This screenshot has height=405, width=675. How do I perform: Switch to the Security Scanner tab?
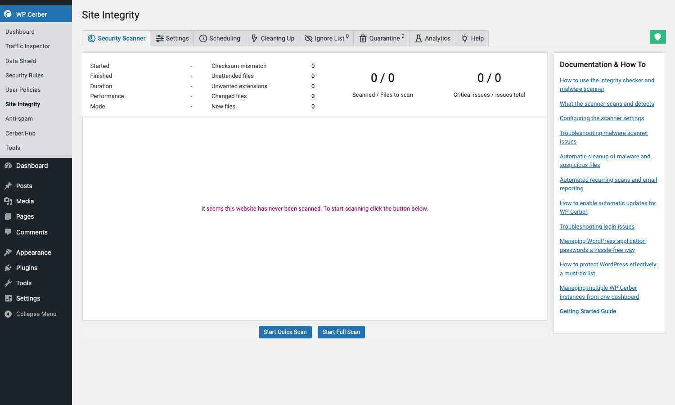pyautogui.click(x=117, y=38)
